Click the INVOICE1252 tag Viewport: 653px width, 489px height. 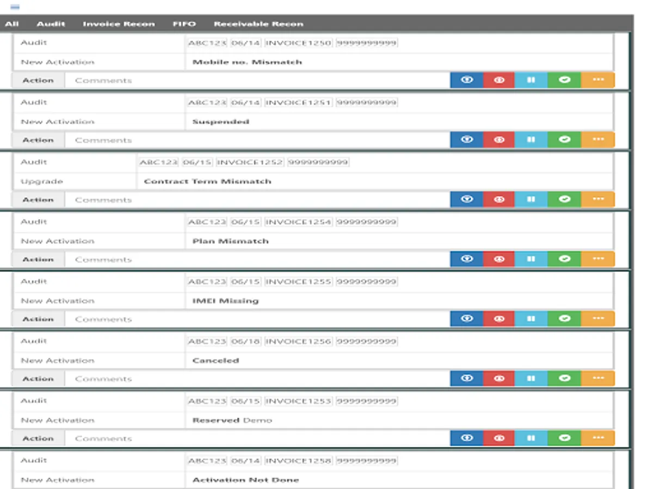[250, 162]
